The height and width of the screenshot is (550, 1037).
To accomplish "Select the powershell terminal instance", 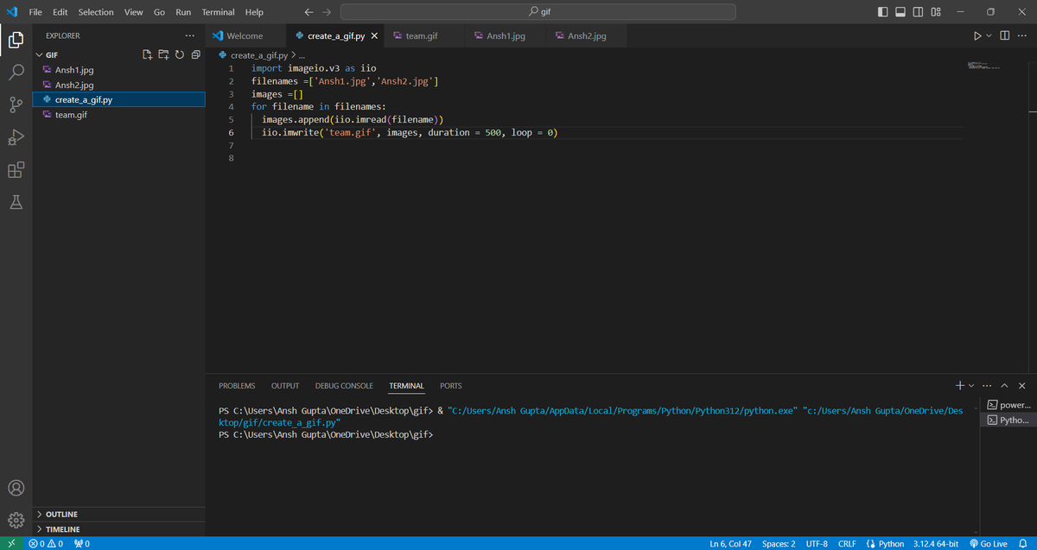I will pyautogui.click(x=1008, y=404).
